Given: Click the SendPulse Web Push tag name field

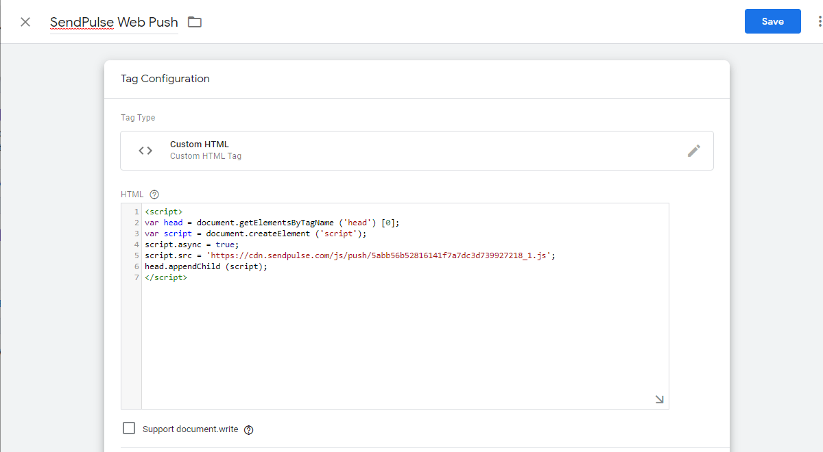Looking at the screenshot, I should (114, 22).
